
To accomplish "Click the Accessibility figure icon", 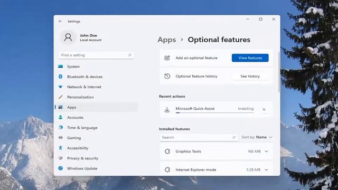I will point(61,148).
